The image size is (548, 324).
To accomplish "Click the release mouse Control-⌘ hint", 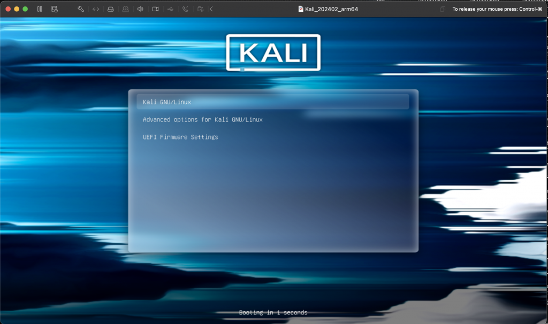I will (x=497, y=9).
